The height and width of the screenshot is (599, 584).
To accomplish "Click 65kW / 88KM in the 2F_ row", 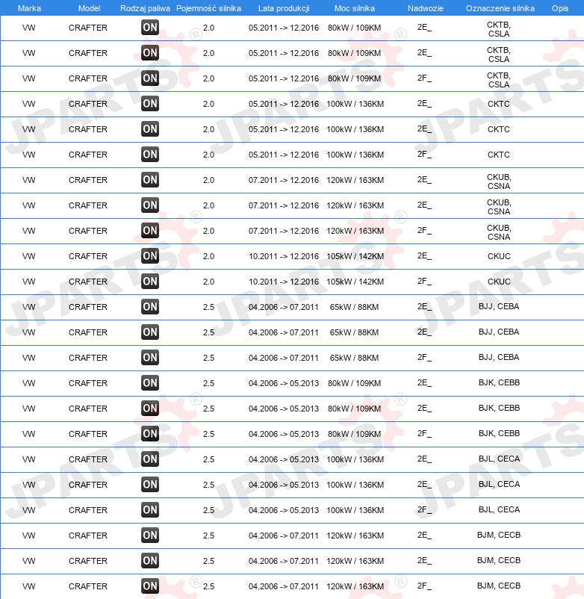I will tap(355, 358).
